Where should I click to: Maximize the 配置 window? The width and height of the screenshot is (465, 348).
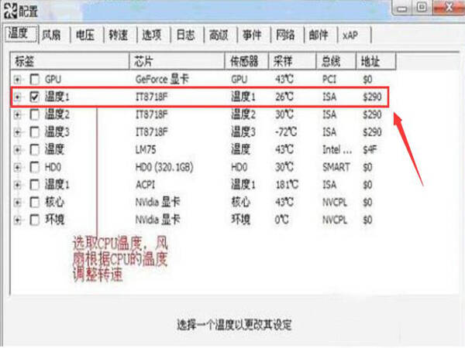(422, 7)
